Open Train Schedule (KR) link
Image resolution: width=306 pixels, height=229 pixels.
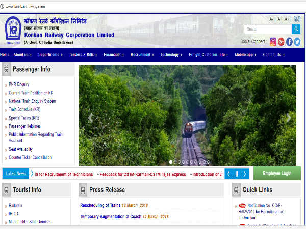[x=24, y=109]
